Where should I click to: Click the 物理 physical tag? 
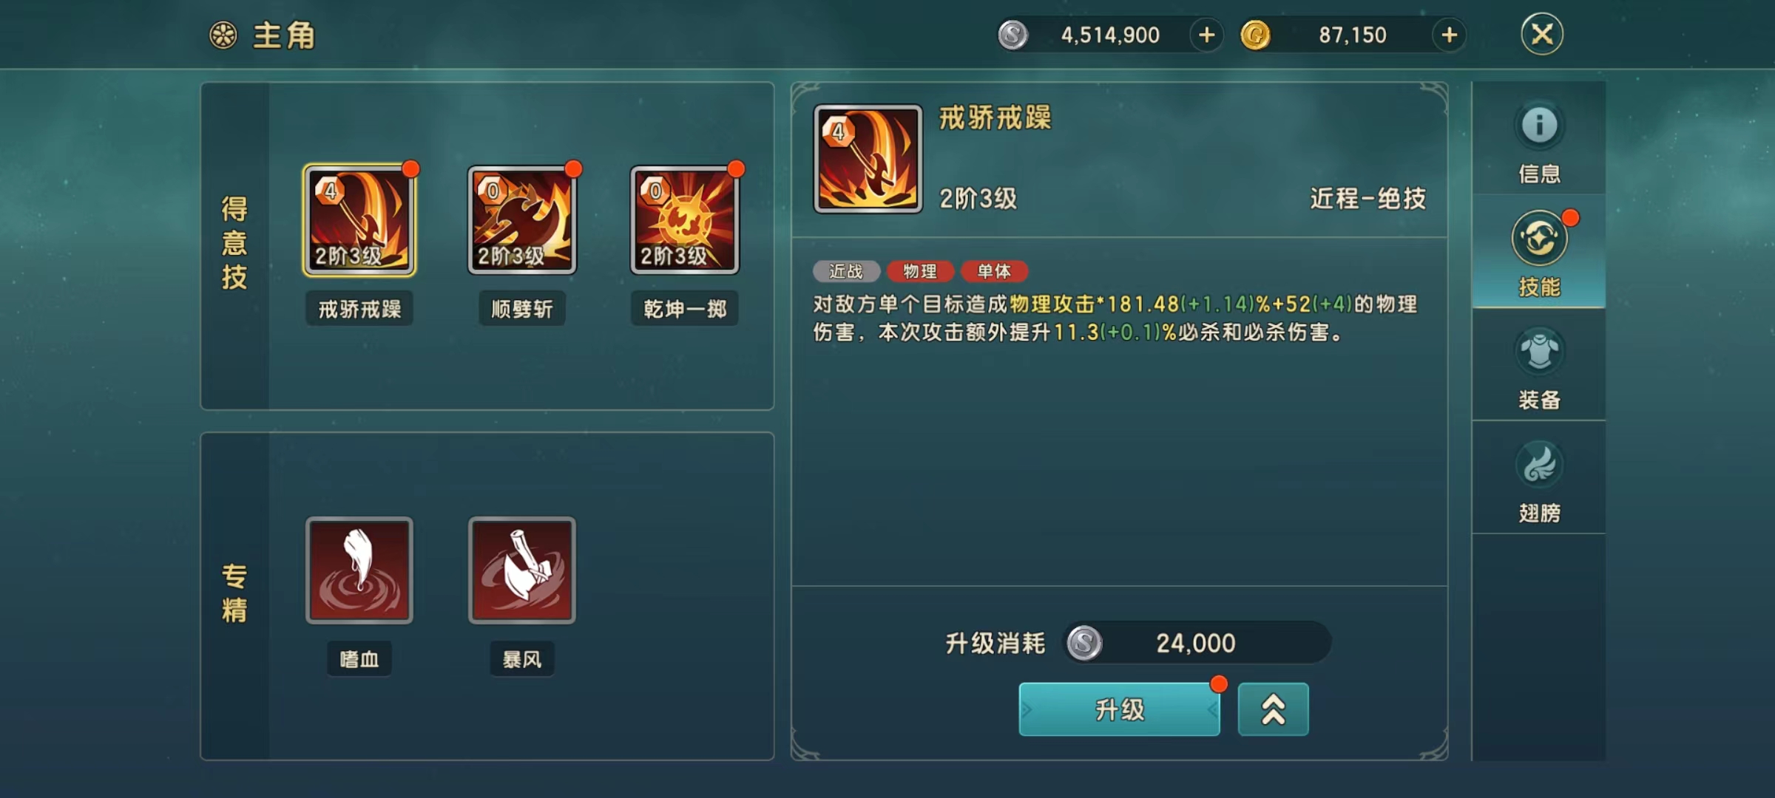(920, 271)
